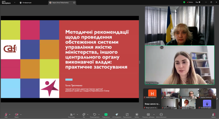Image resolution: width=219 pixels, height=119 pixels.
Task: Open the Дополнительно more options icon
Action: click(161, 114)
